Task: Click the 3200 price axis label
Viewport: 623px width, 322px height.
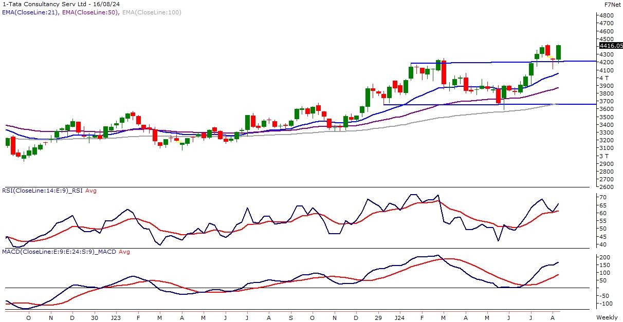Action: pos(606,140)
